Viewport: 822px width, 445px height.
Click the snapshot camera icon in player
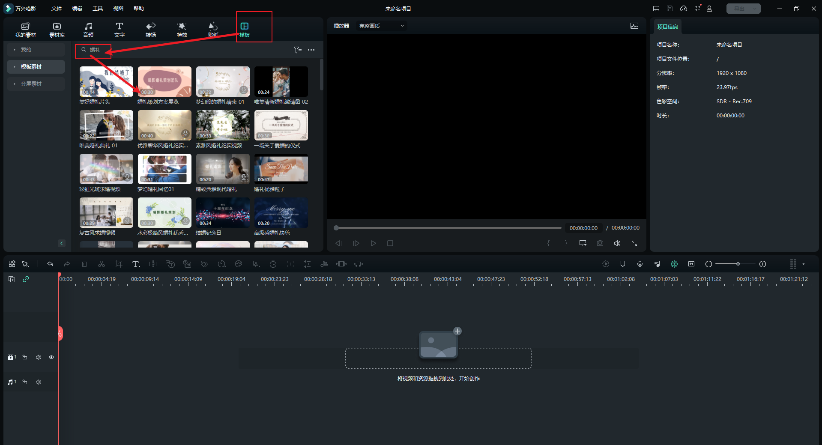(600, 243)
